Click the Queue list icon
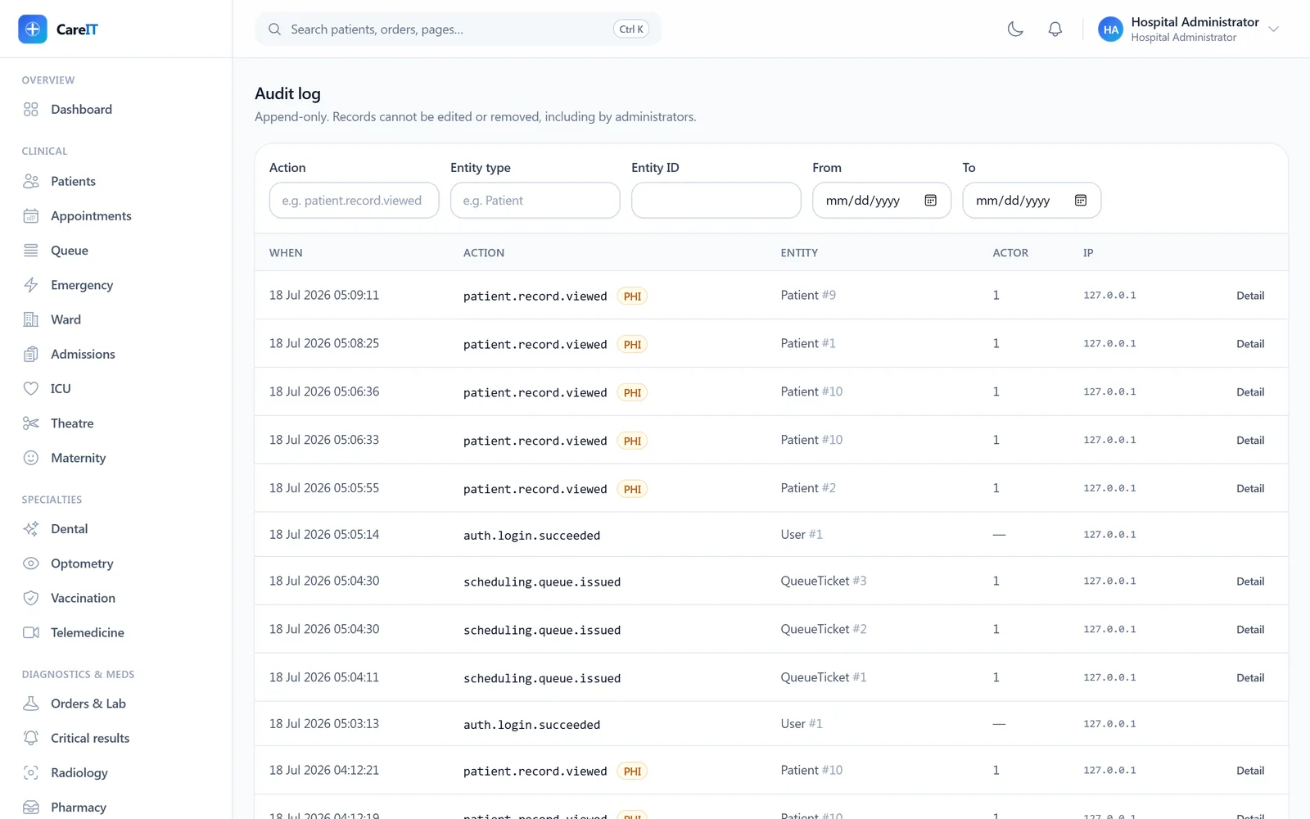This screenshot has height=819, width=1310. coord(31,251)
